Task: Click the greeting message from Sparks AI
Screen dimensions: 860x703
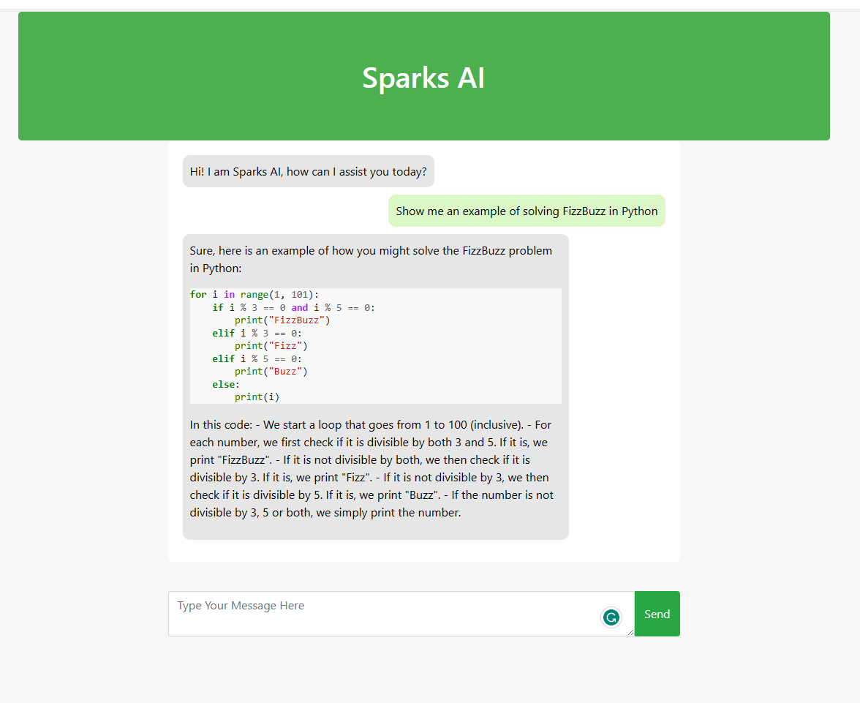Action: 308,171
